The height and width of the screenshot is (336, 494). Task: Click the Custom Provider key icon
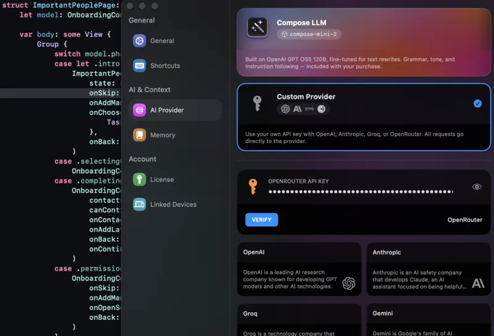[x=257, y=104]
